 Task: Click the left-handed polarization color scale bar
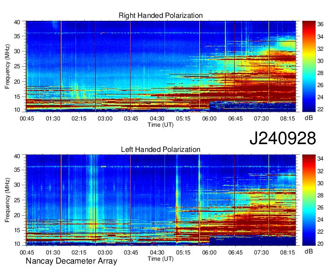tap(309, 200)
